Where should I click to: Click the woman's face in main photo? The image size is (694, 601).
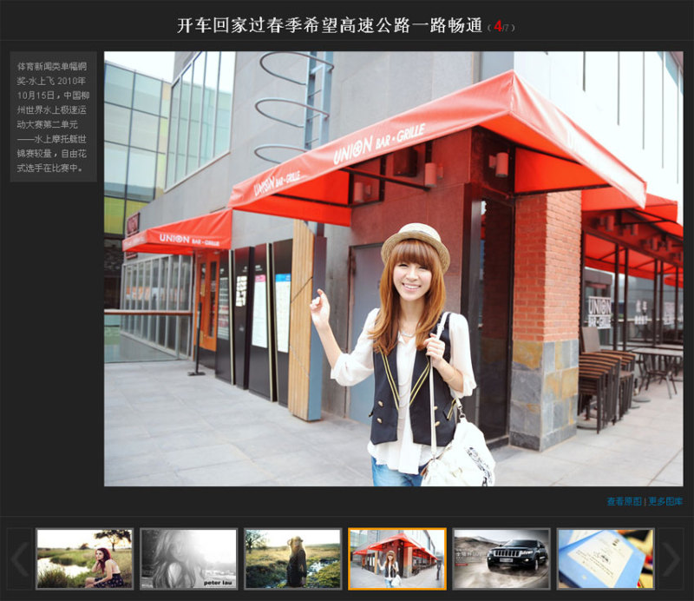[x=412, y=278]
